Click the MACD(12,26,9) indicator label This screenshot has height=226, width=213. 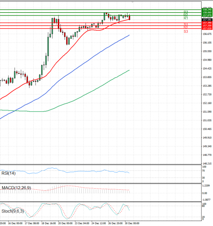click(x=16, y=188)
